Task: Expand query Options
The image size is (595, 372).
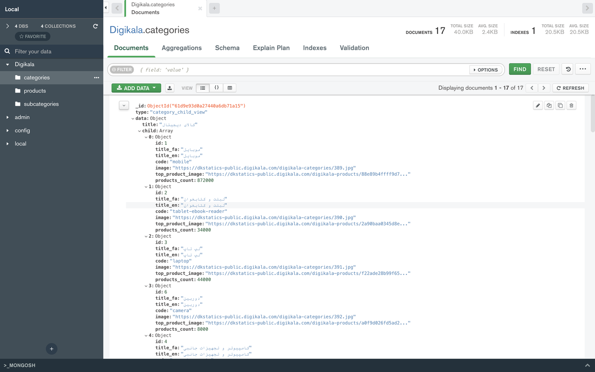Action: (486, 70)
